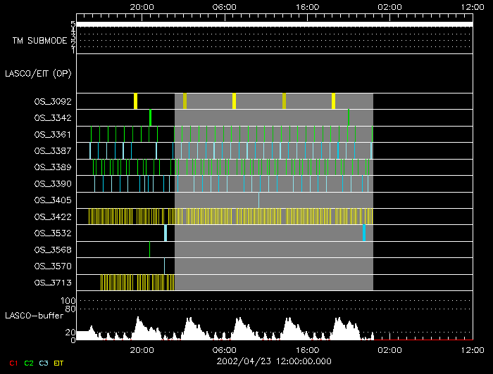Click the OS_3422 row label
Viewport: 493px width, 374px height.
(x=53, y=217)
